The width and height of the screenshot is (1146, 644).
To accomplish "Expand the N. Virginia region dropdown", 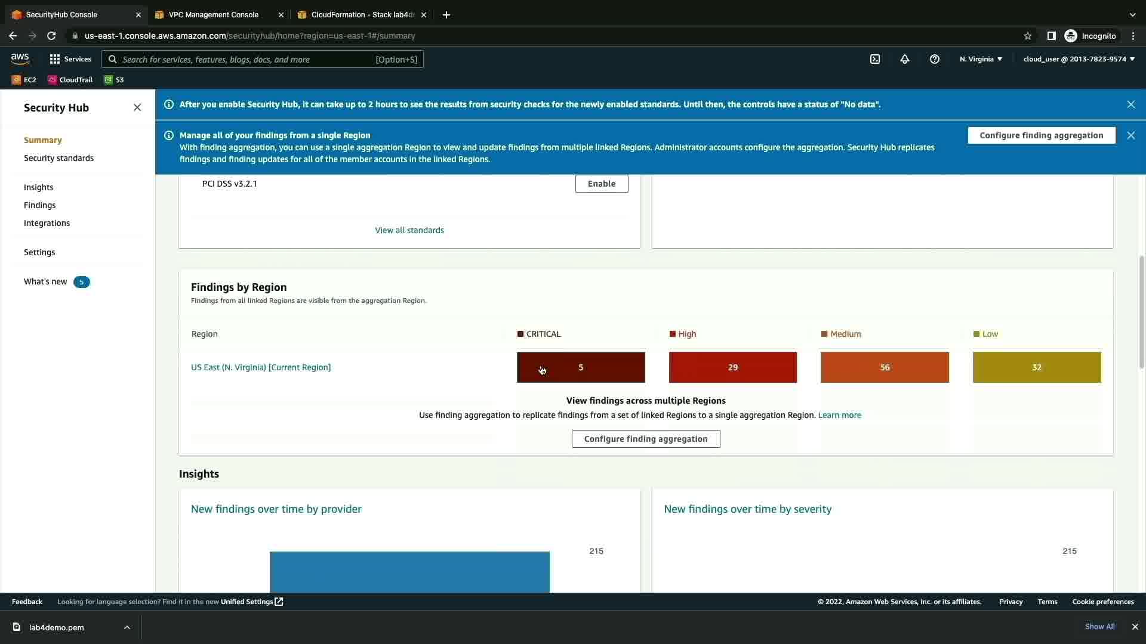I will pyautogui.click(x=981, y=59).
